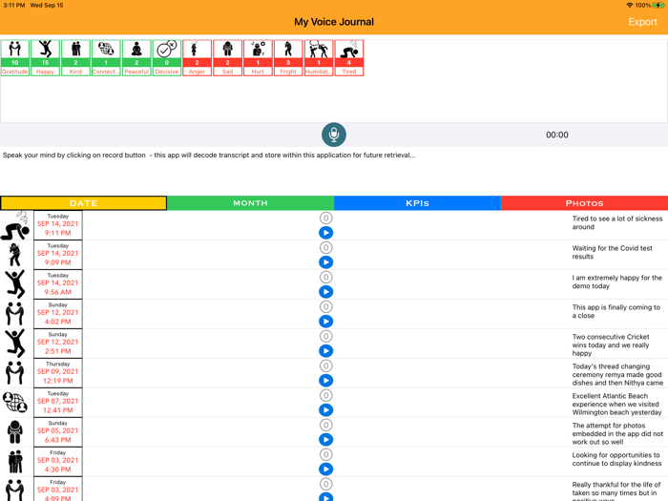Tap gratitude icon on Sep 09 12:19 PM row
This screenshot has height=501, width=668.
click(x=15, y=373)
